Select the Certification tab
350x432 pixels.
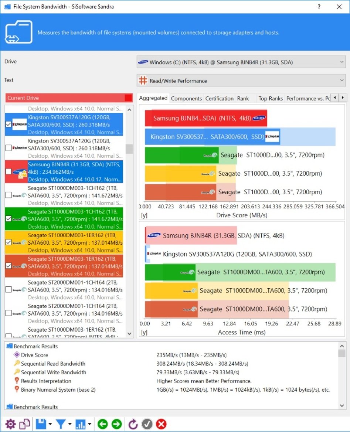click(x=220, y=98)
